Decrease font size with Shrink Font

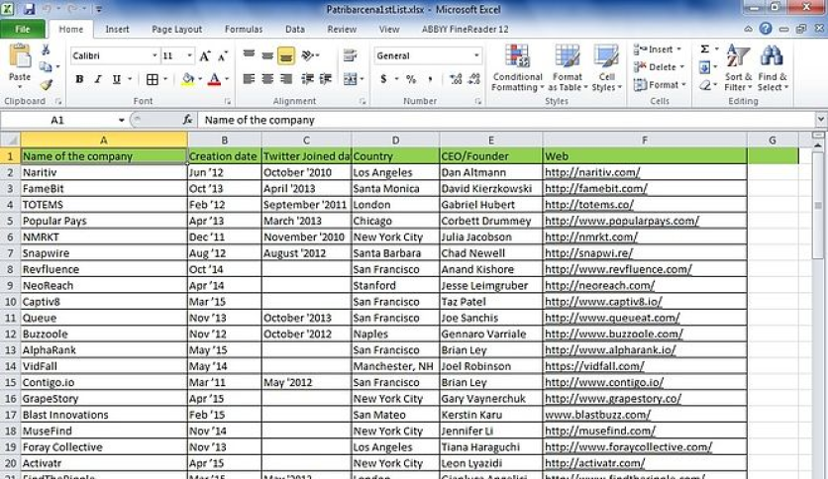tap(223, 56)
